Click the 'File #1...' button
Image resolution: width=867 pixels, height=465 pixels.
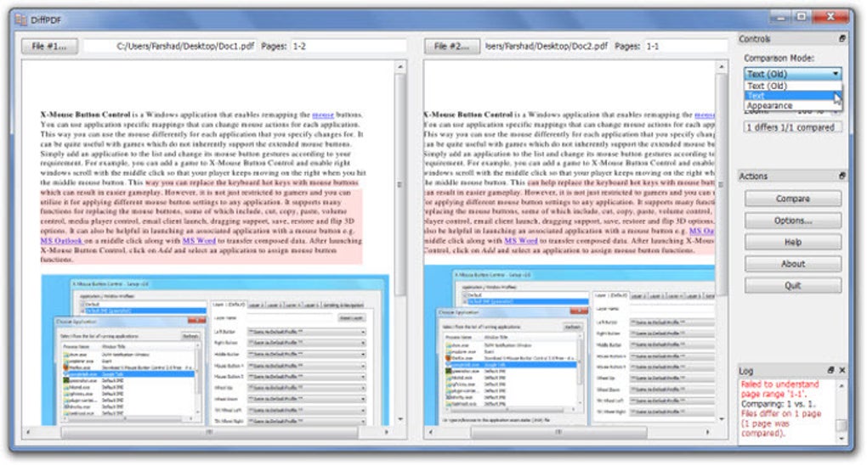point(49,47)
